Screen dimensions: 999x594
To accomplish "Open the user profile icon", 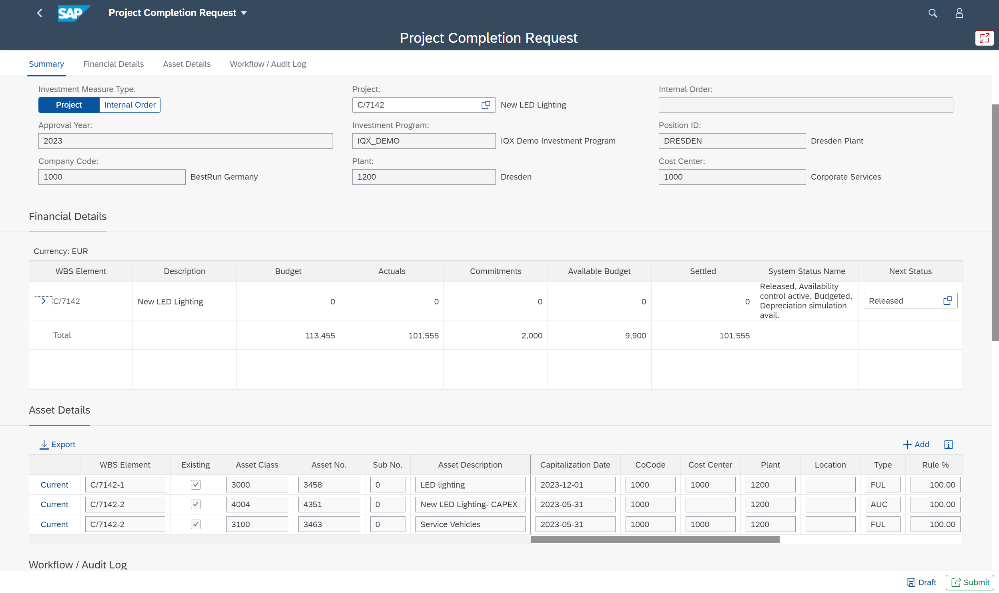I will click(x=959, y=13).
